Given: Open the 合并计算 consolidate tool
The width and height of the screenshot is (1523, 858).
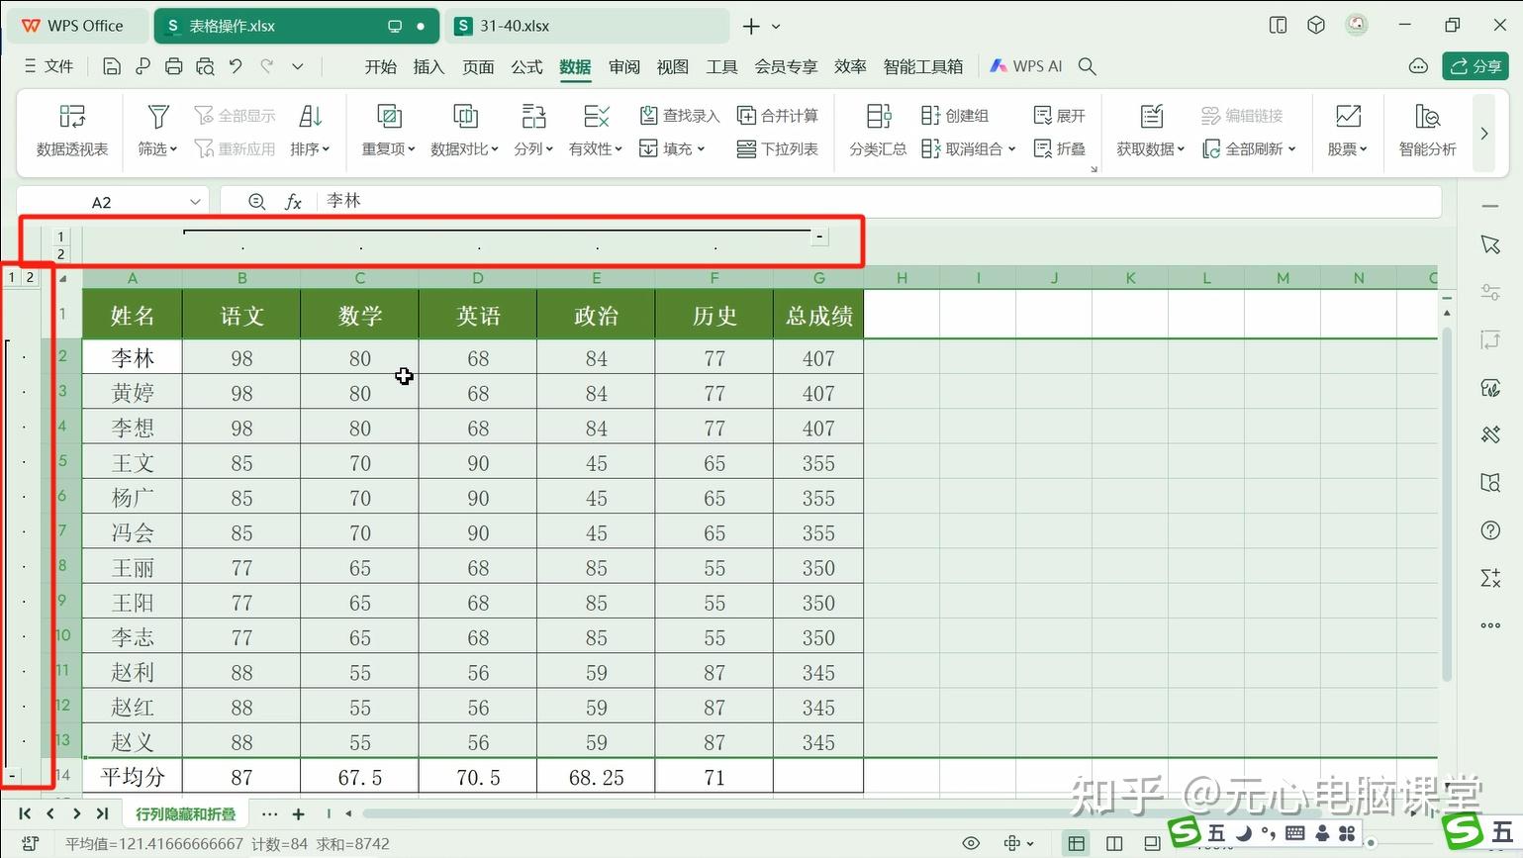Looking at the screenshot, I should point(779,115).
